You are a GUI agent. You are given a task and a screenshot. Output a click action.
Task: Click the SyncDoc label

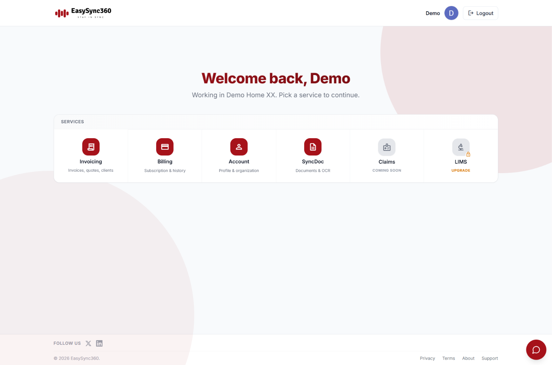pos(313,162)
